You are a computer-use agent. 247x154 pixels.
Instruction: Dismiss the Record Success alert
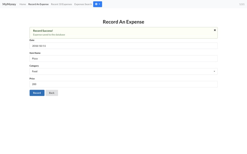(215, 30)
